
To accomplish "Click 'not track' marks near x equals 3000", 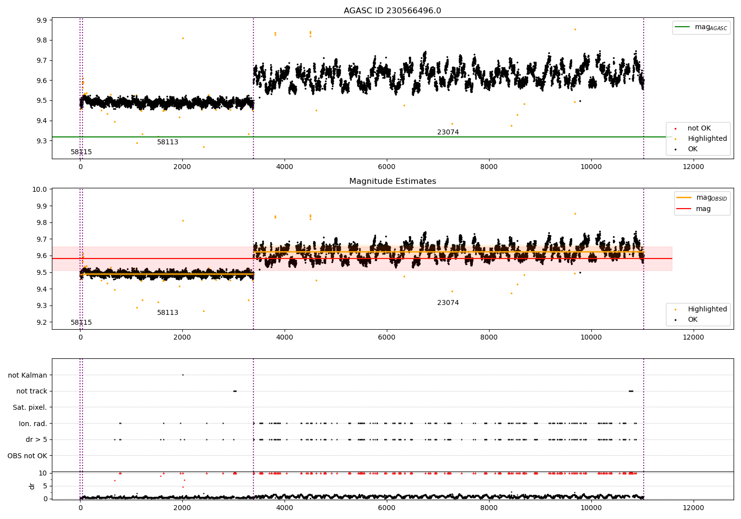I will (235, 391).
